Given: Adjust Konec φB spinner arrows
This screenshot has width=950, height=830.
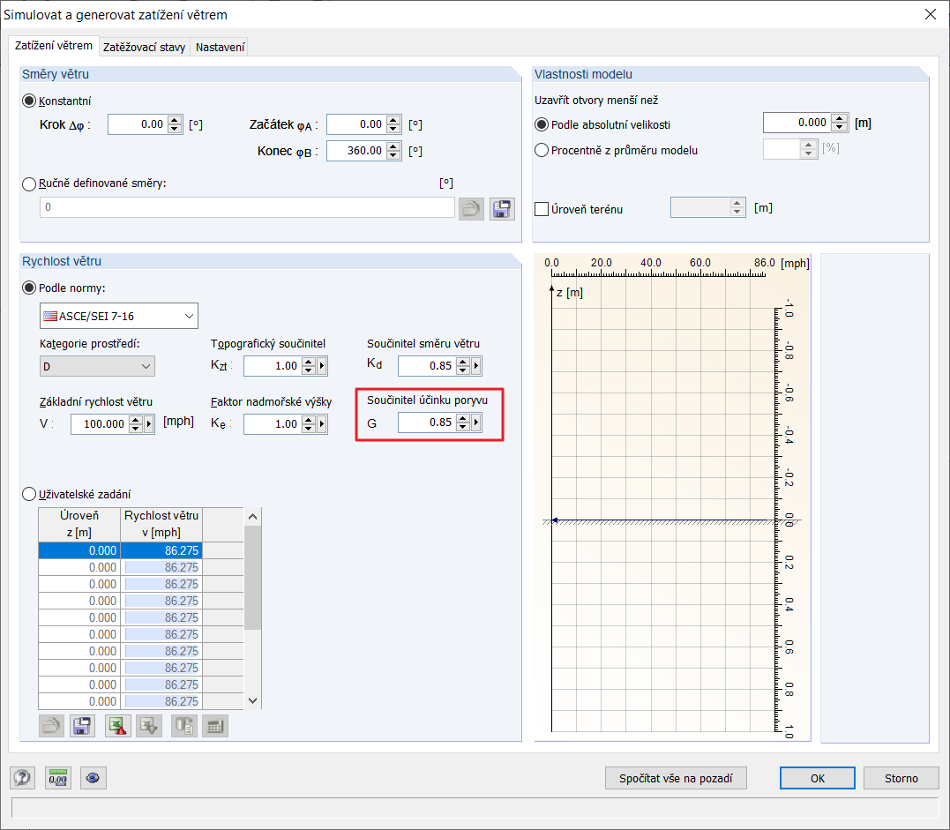Looking at the screenshot, I should tap(393, 150).
